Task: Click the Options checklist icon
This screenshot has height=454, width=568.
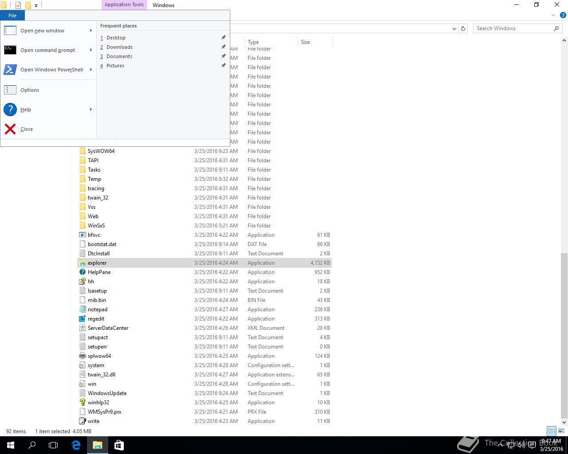Action: point(10,90)
